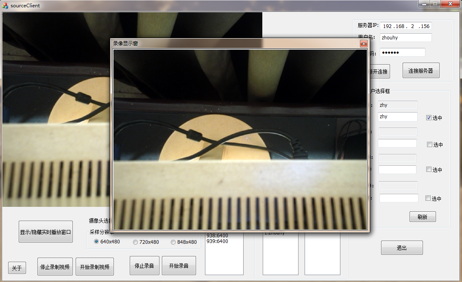Click the username field containing zhouhy

point(405,37)
